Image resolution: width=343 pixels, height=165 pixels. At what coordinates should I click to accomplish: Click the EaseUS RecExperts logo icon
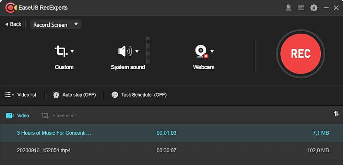tap(11, 7)
